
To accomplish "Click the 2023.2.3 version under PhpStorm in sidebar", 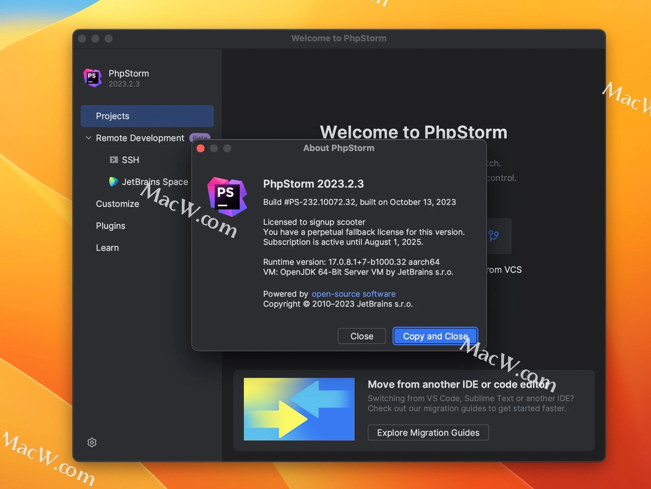I will click(124, 84).
